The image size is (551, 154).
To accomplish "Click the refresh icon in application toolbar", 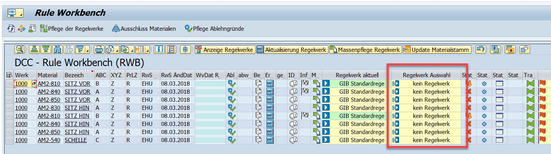I will [x=11, y=29].
